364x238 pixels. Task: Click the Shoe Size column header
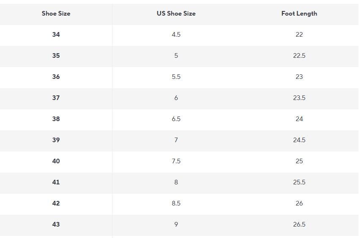click(x=56, y=14)
